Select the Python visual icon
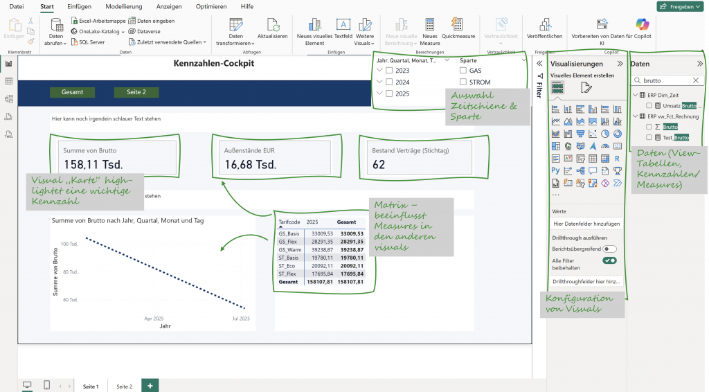The image size is (709, 392). pos(555,170)
